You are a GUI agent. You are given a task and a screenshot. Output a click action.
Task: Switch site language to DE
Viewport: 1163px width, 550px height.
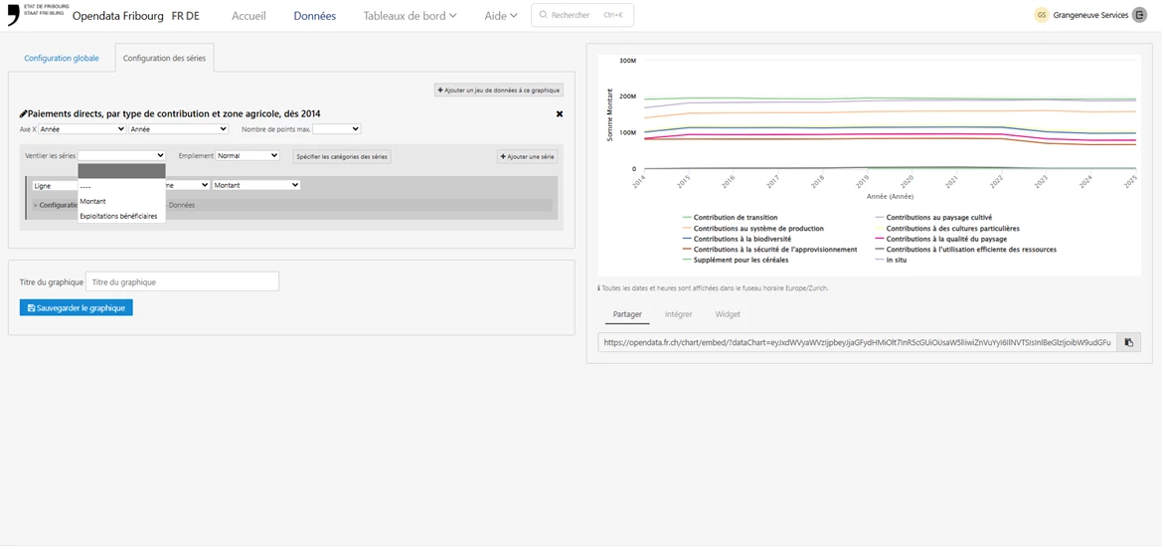tap(193, 16)
